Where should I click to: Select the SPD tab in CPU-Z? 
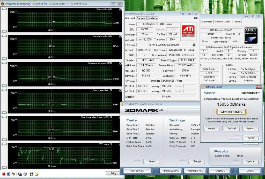click(228, 22)
